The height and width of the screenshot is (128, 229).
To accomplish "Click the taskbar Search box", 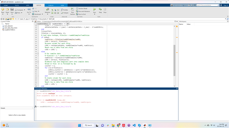I will (x=88, y=126).
